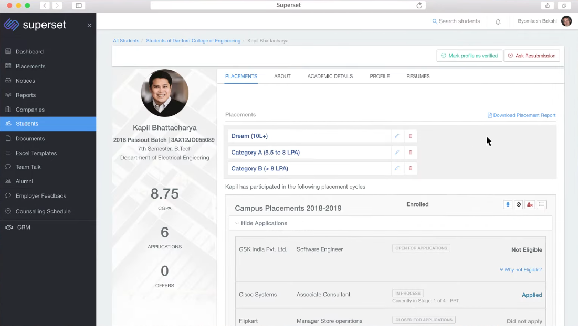This screenshot has width=578, height=326.
Task: Open Companies section
Action: [30, 110]
